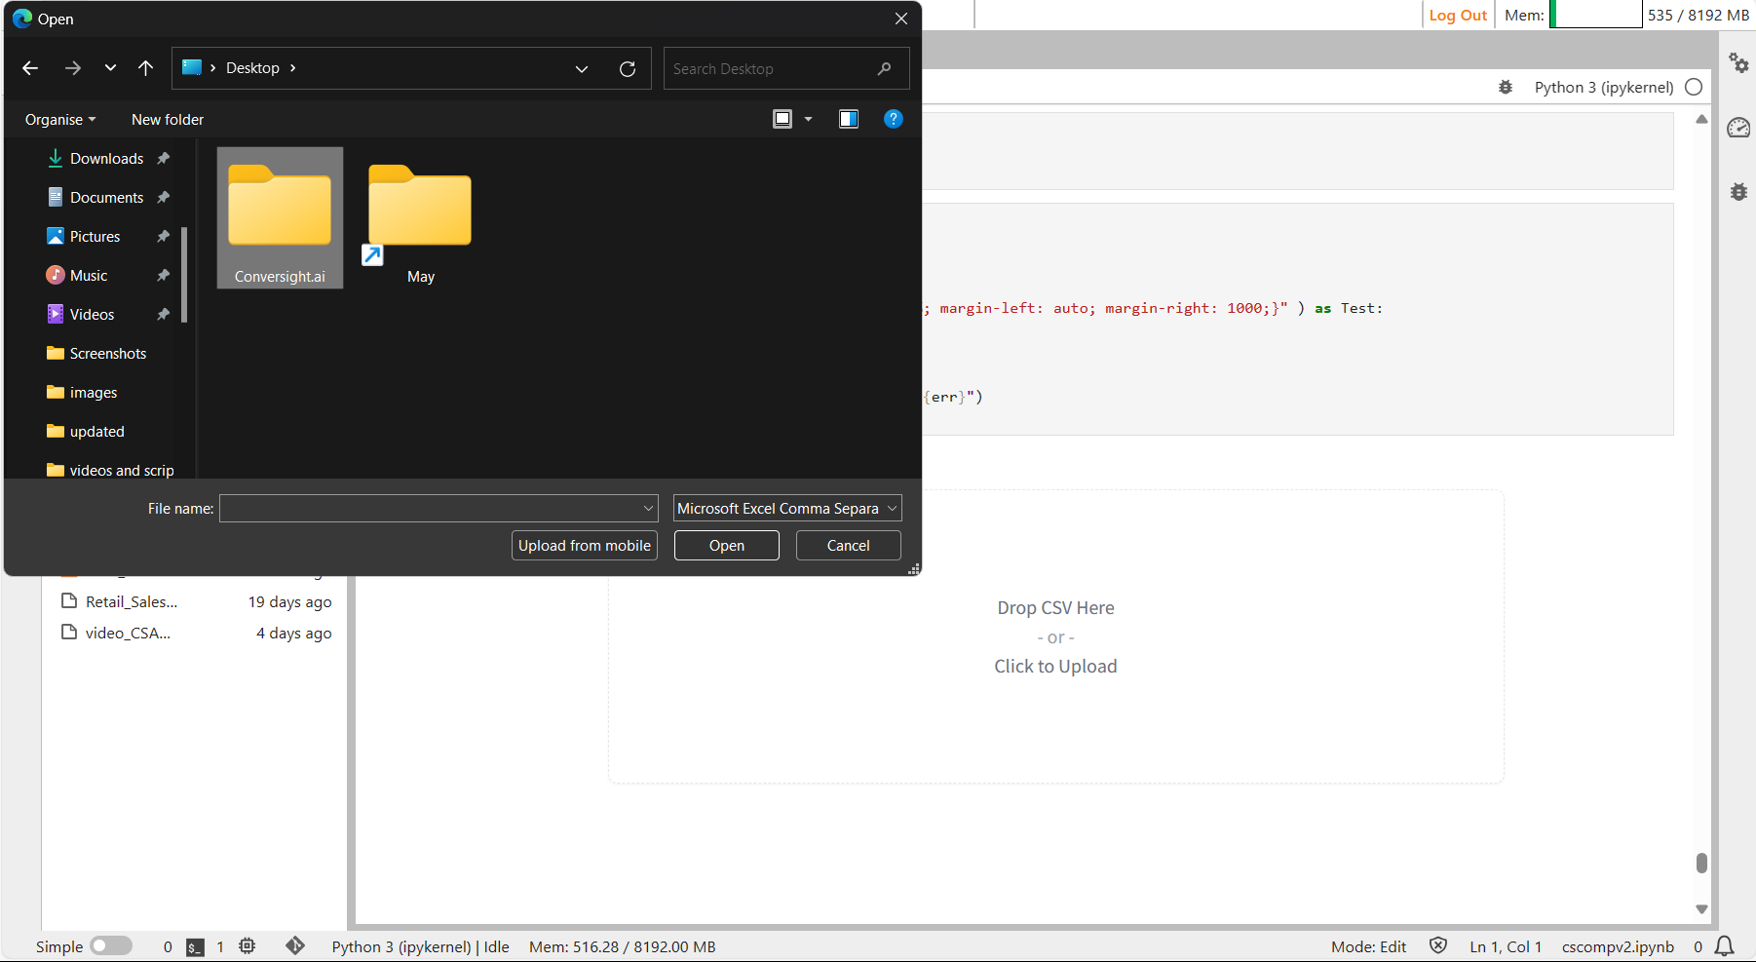
Task: Click Mode: Edit status entry
Action: tap(1368, 946)
